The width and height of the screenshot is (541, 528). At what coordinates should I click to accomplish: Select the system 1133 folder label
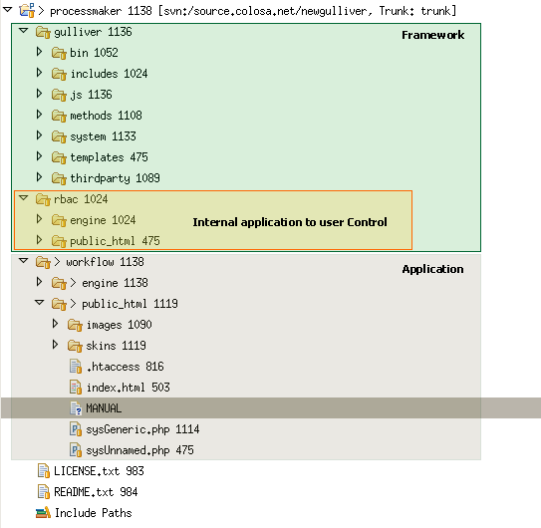103,136
